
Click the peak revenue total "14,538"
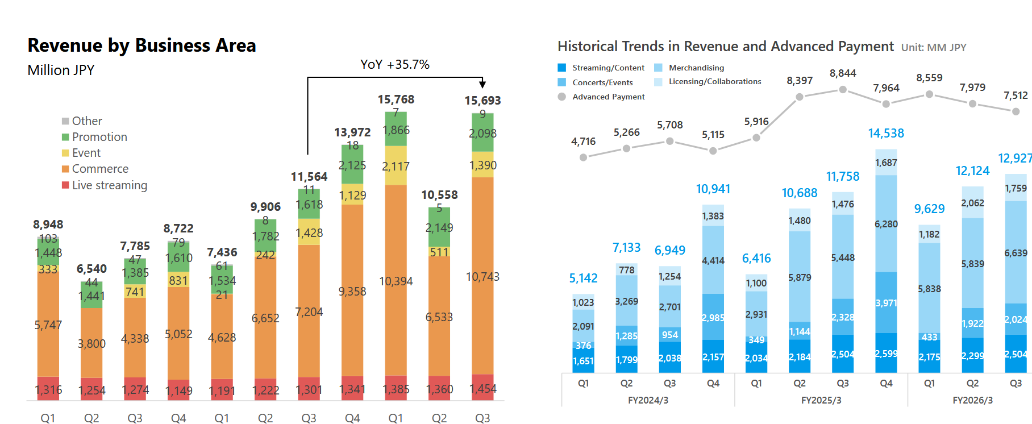click(x=886, y=134)
